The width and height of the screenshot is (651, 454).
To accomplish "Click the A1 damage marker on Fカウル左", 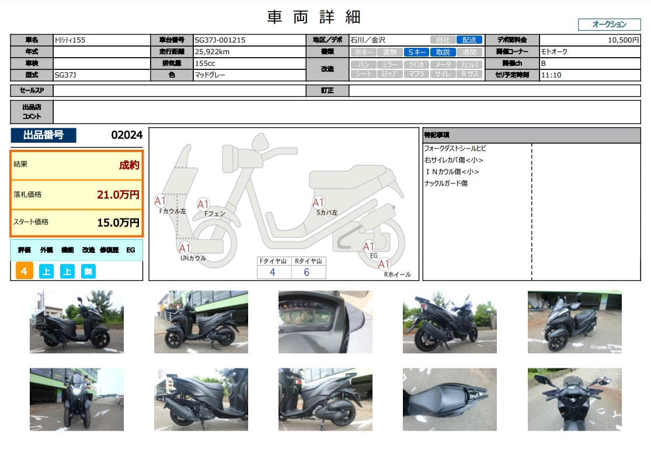I will click(161, 201).
